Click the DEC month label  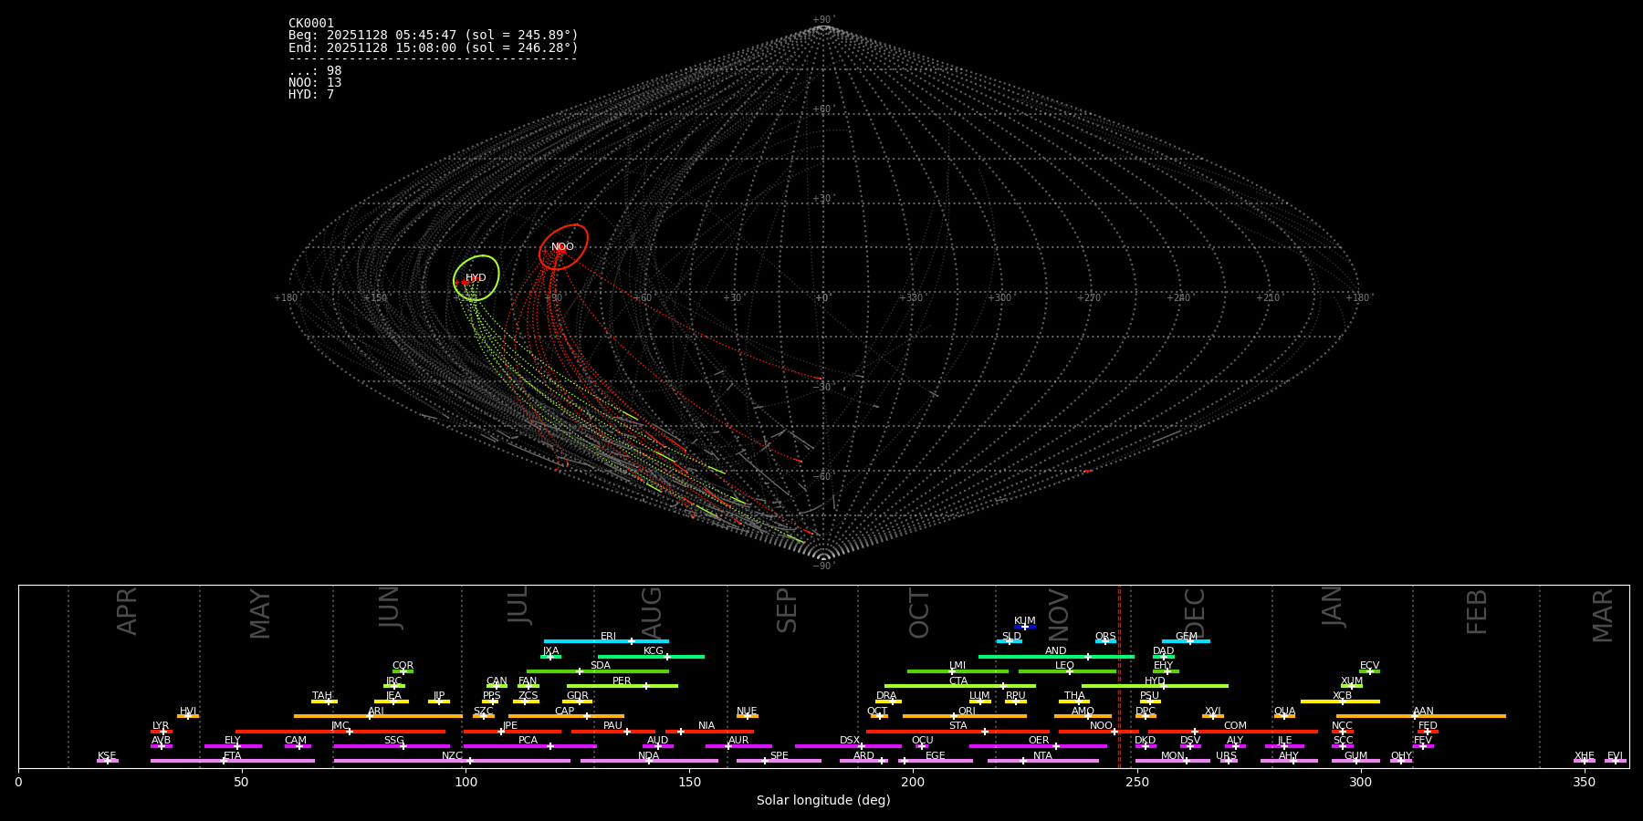pos(1194,613)
